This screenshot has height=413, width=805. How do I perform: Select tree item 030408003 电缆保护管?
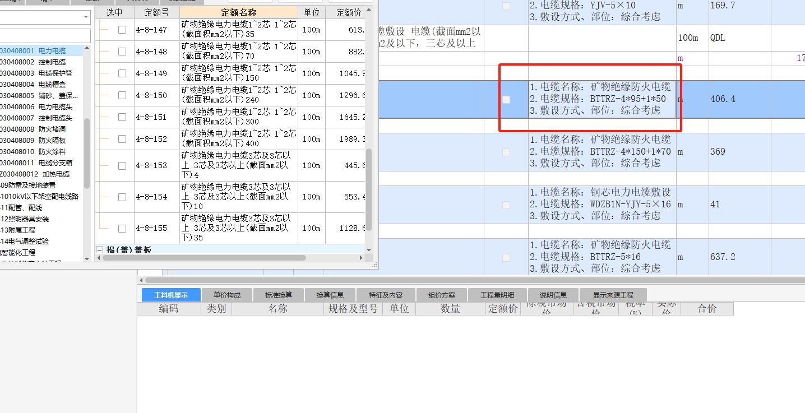point(36,73)
